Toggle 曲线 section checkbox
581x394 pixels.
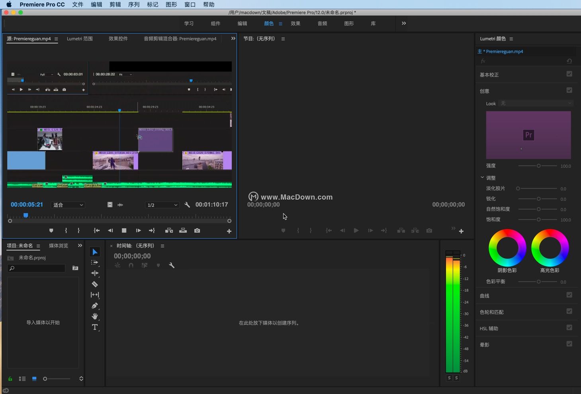(x=569, y=295)
